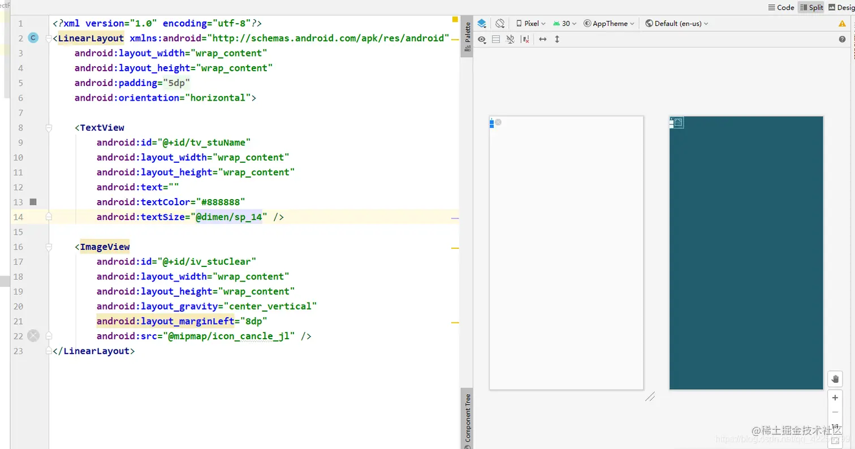Open View Options eye icon
855x449 pixels.
click(482, 40)
